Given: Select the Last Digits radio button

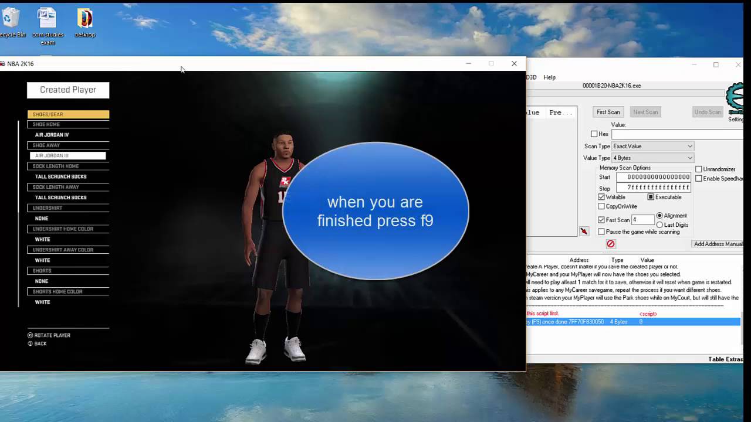Looking at the screenshot, I should click(x=659, y=225).
